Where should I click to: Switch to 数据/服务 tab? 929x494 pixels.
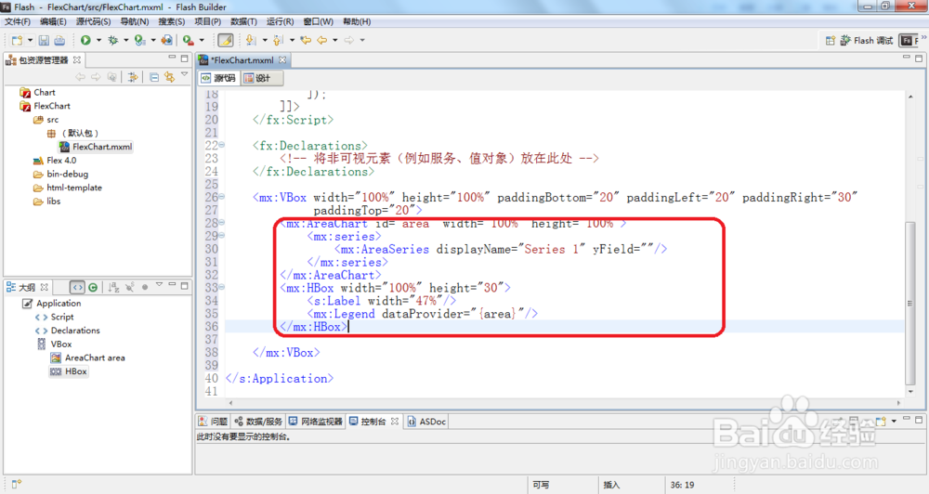point(258,422)
